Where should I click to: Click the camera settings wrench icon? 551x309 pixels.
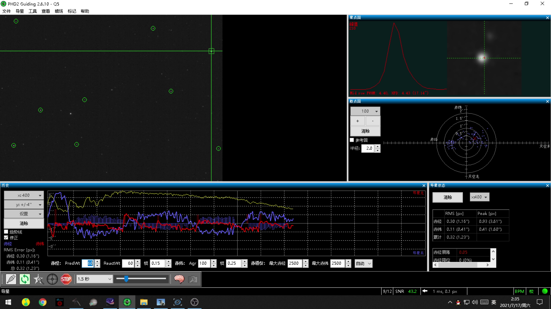pos(193,279)
